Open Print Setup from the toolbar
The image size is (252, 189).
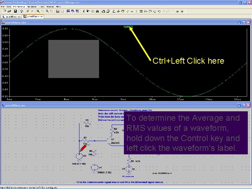pos(104,11)
